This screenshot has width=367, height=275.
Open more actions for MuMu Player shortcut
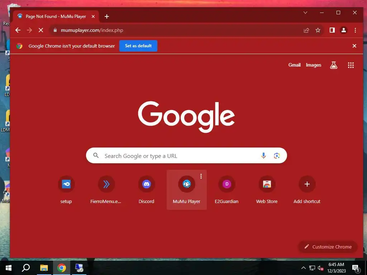coord(201,176)
